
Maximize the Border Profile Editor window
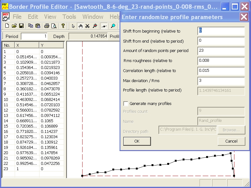[x=235, y=6]
